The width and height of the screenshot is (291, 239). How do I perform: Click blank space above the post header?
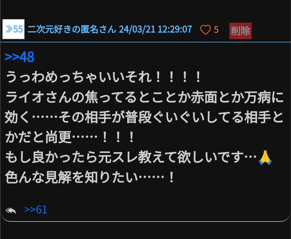pyautogui.click(x=145, y=9)
